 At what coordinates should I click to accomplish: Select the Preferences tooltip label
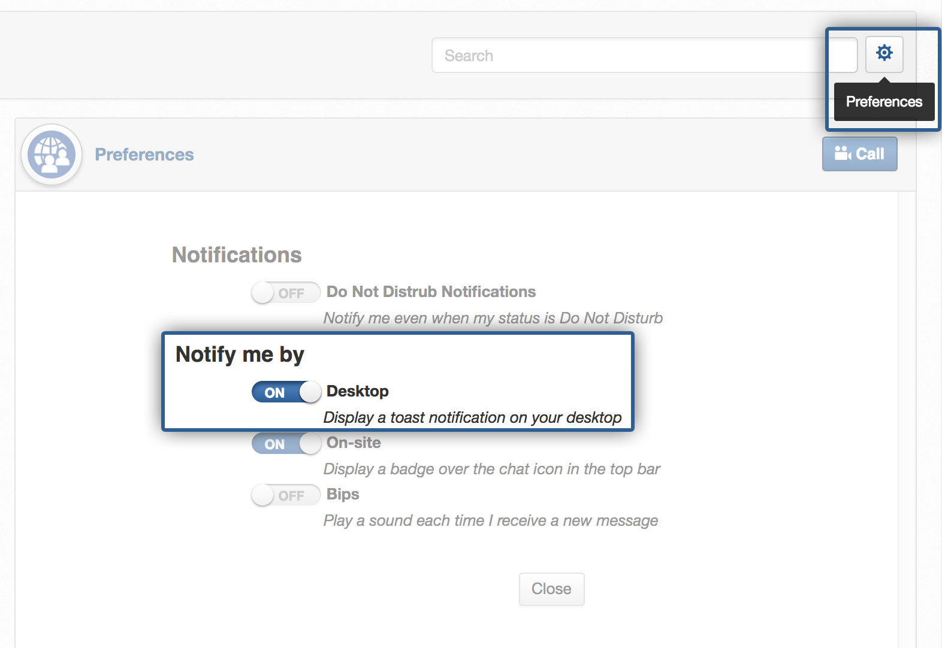[884, 101]
